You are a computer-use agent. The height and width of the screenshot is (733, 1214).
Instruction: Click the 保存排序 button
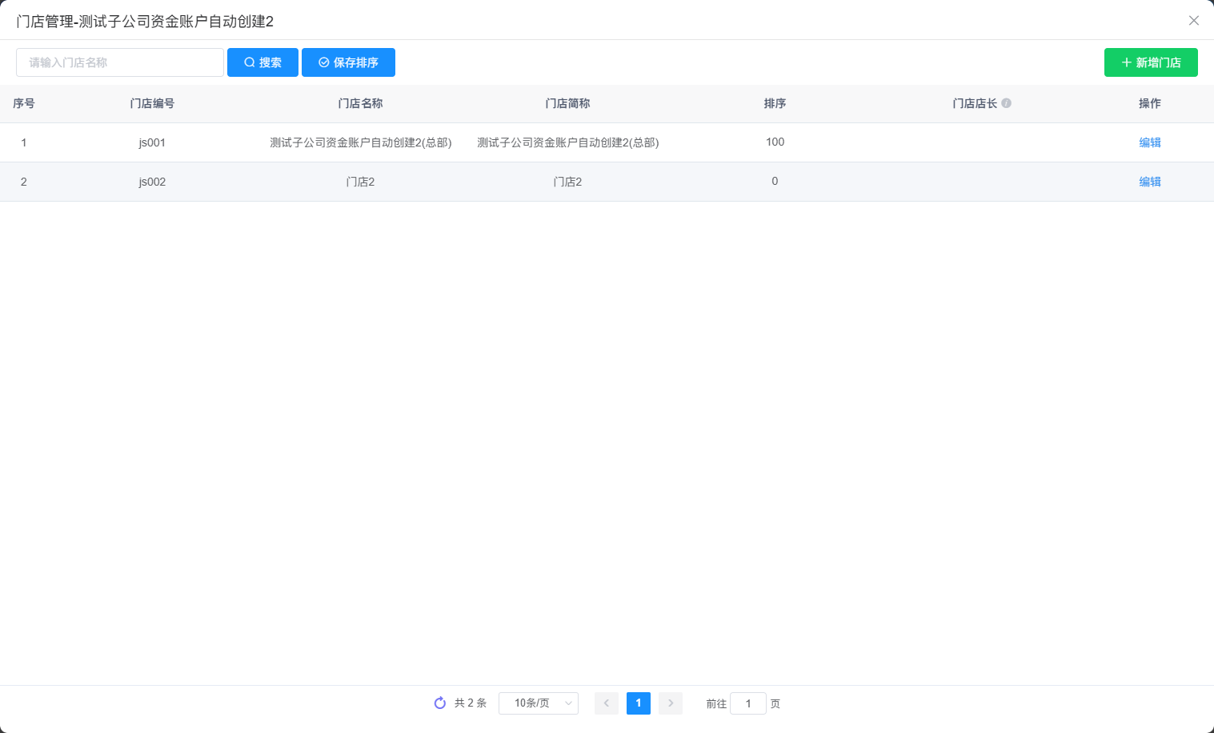click(x=348, y=62)
